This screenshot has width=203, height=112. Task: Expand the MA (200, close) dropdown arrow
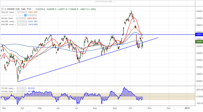pyautogui.click(x=15, y=22)
